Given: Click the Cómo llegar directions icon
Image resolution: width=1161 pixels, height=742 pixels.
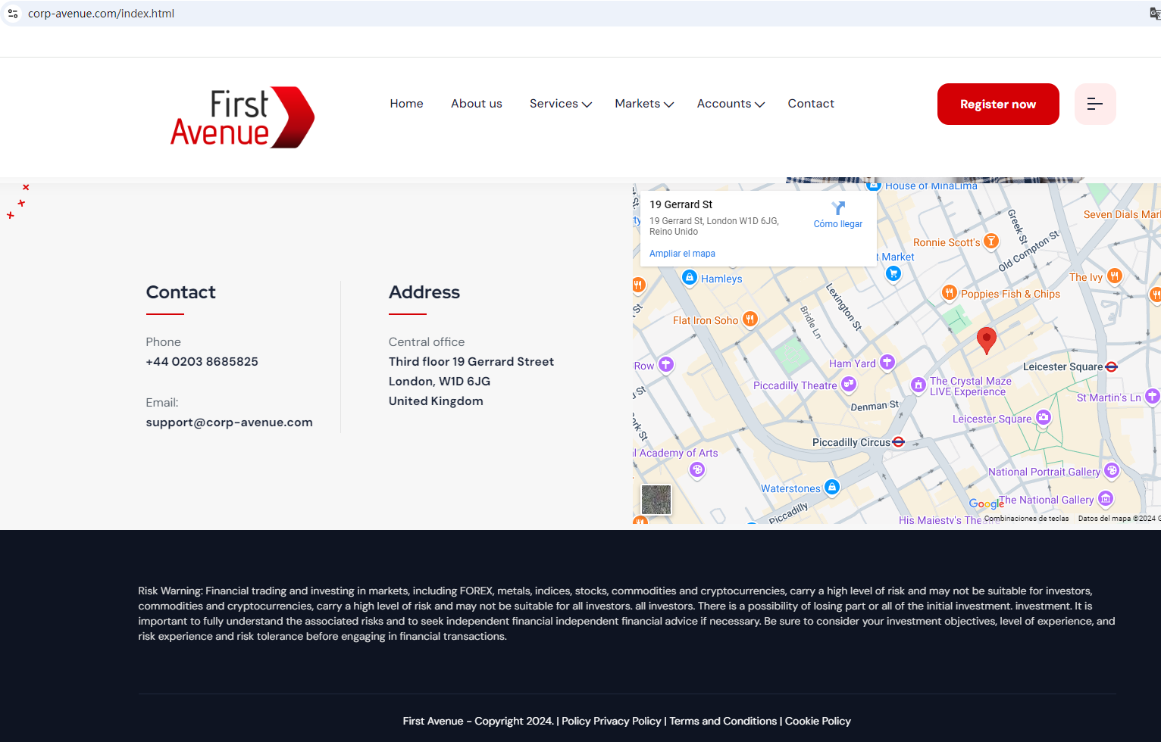Looking at the screenshot, I should tap(837, 208).
